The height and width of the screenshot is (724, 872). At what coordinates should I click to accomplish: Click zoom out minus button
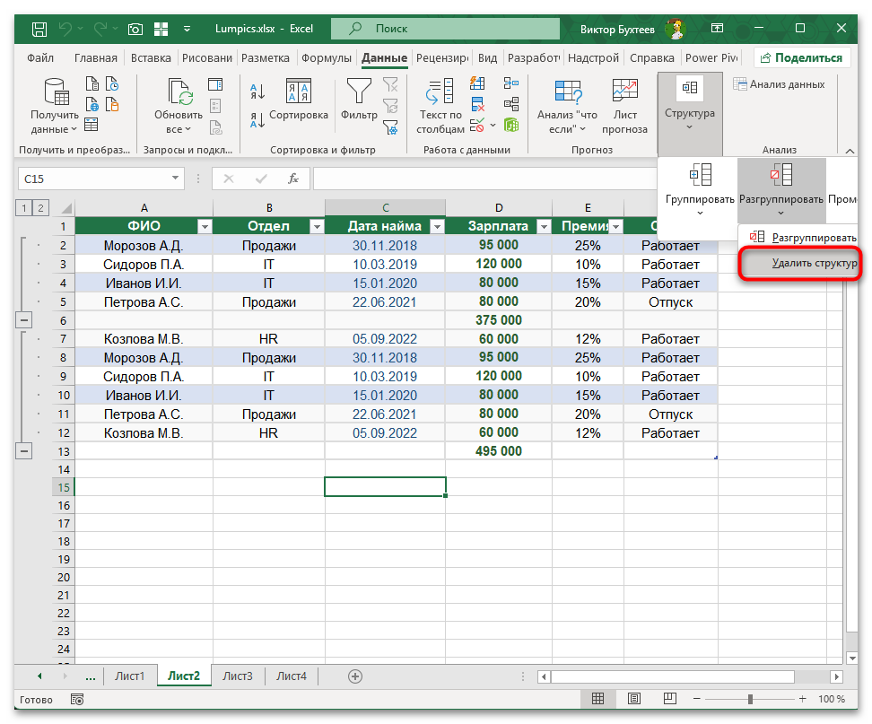click(x=697, y=699)
